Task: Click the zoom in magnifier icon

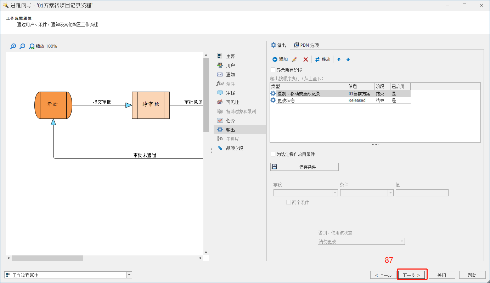Action: (13, 46)
